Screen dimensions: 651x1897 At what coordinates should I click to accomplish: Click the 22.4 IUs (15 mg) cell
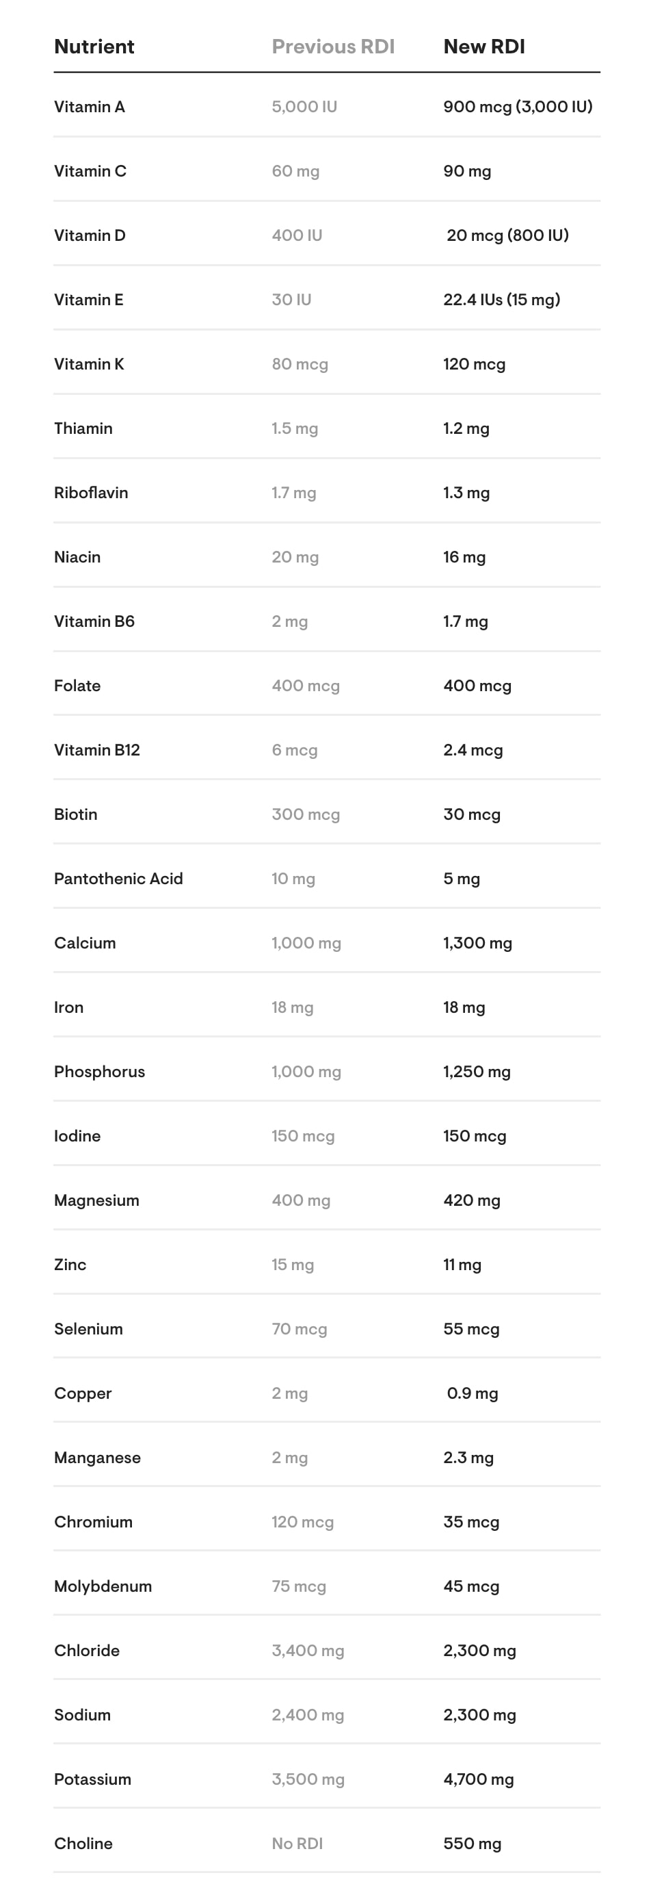pyautogui.click(x=502, y=300)
